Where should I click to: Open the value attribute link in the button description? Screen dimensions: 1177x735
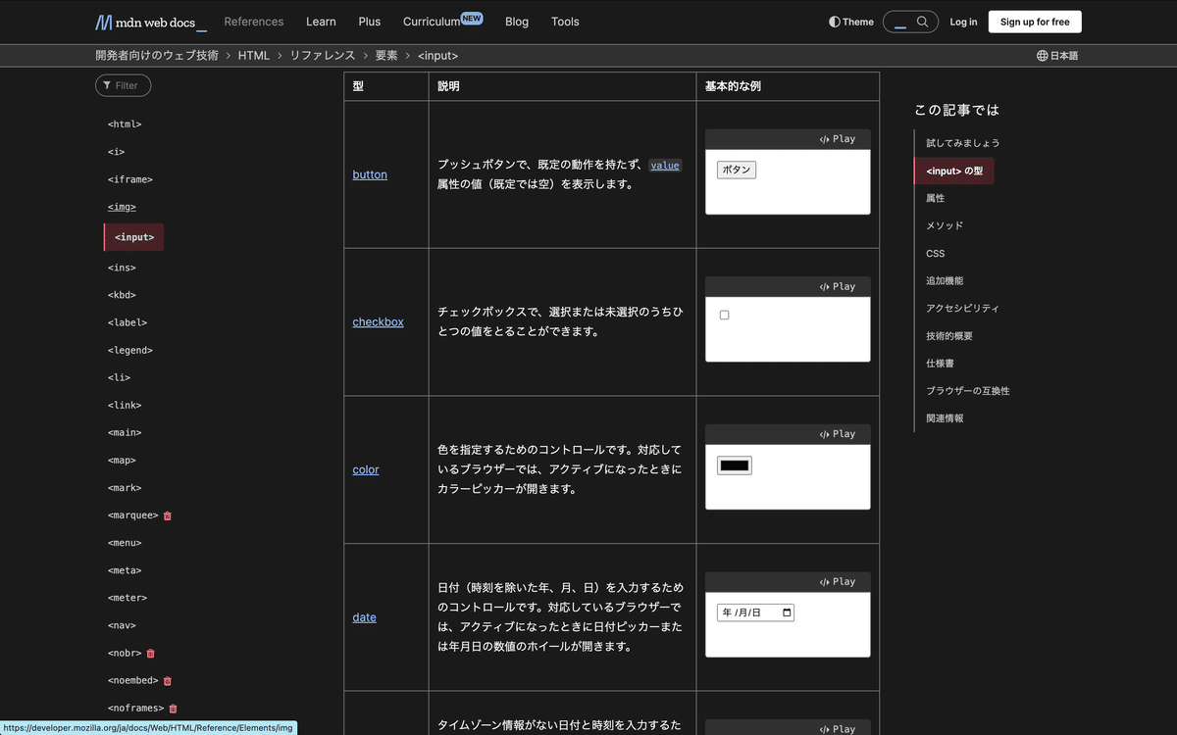point(665,165)
